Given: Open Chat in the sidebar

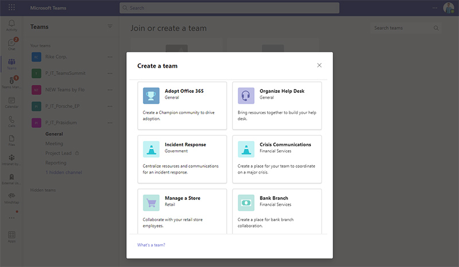Looking at the screenshot, I should [x=11, y=44].
